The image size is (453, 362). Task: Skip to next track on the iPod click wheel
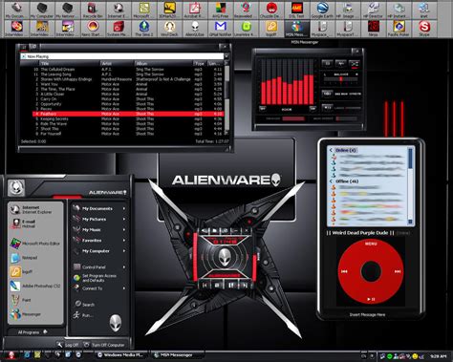pos(398,271)
